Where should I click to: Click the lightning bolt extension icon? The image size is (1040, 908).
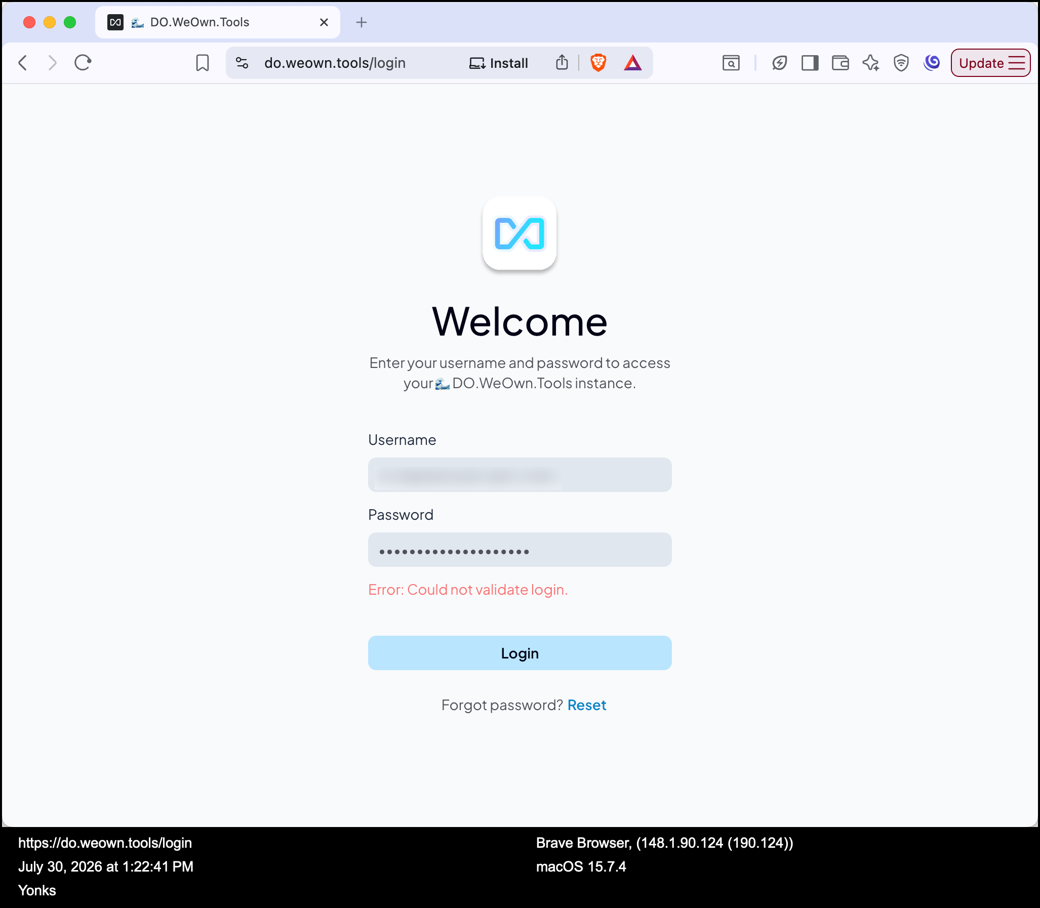pos(779,63)
